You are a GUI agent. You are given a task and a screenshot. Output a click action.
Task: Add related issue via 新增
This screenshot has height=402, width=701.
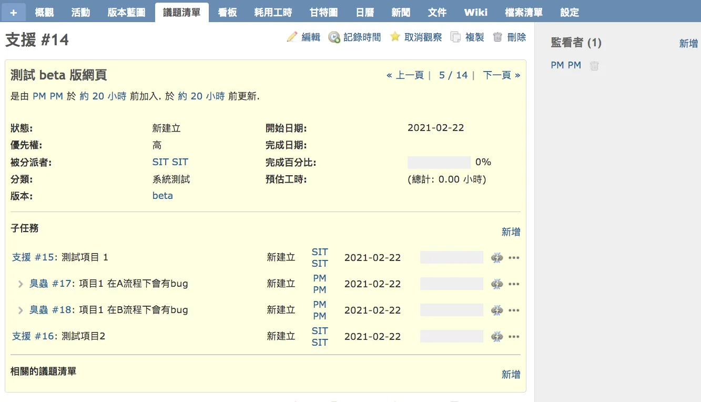[511, 375]
